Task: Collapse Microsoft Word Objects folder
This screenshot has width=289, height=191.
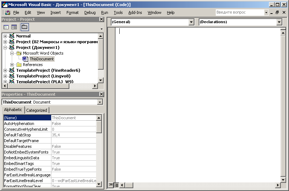Action: point(12,54)
